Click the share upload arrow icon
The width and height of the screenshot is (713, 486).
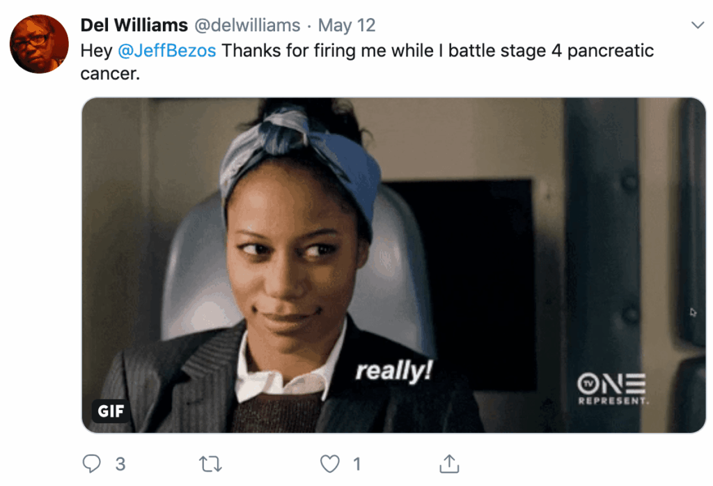pos(450,464)
